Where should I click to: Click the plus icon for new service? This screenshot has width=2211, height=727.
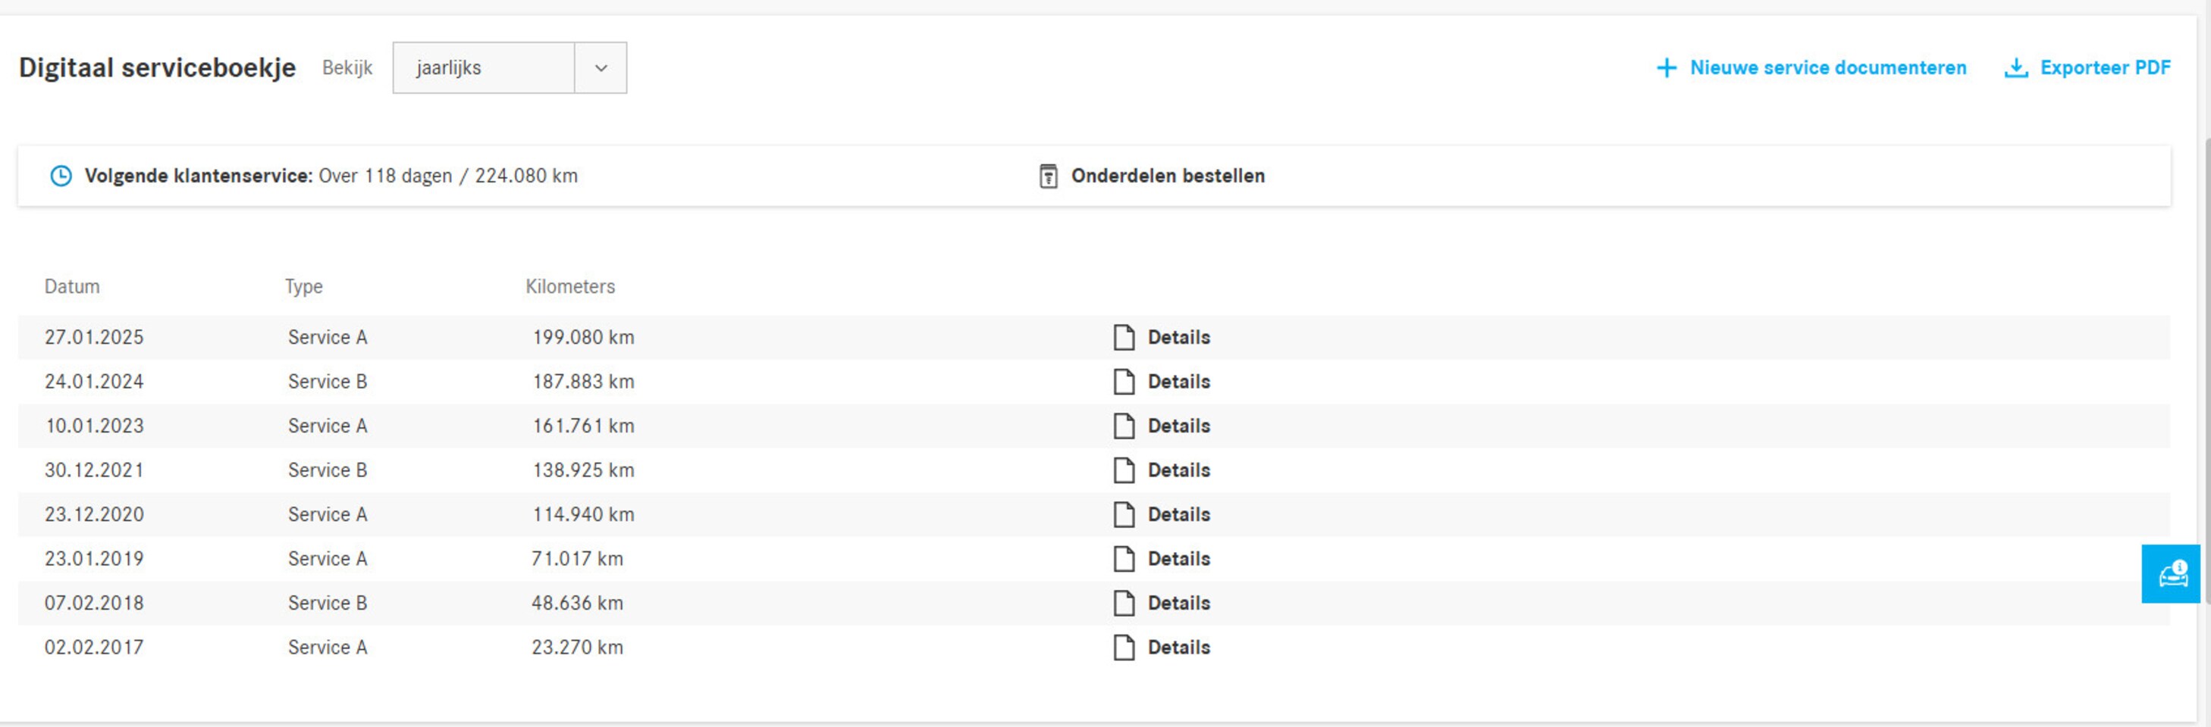[1665, 67]
